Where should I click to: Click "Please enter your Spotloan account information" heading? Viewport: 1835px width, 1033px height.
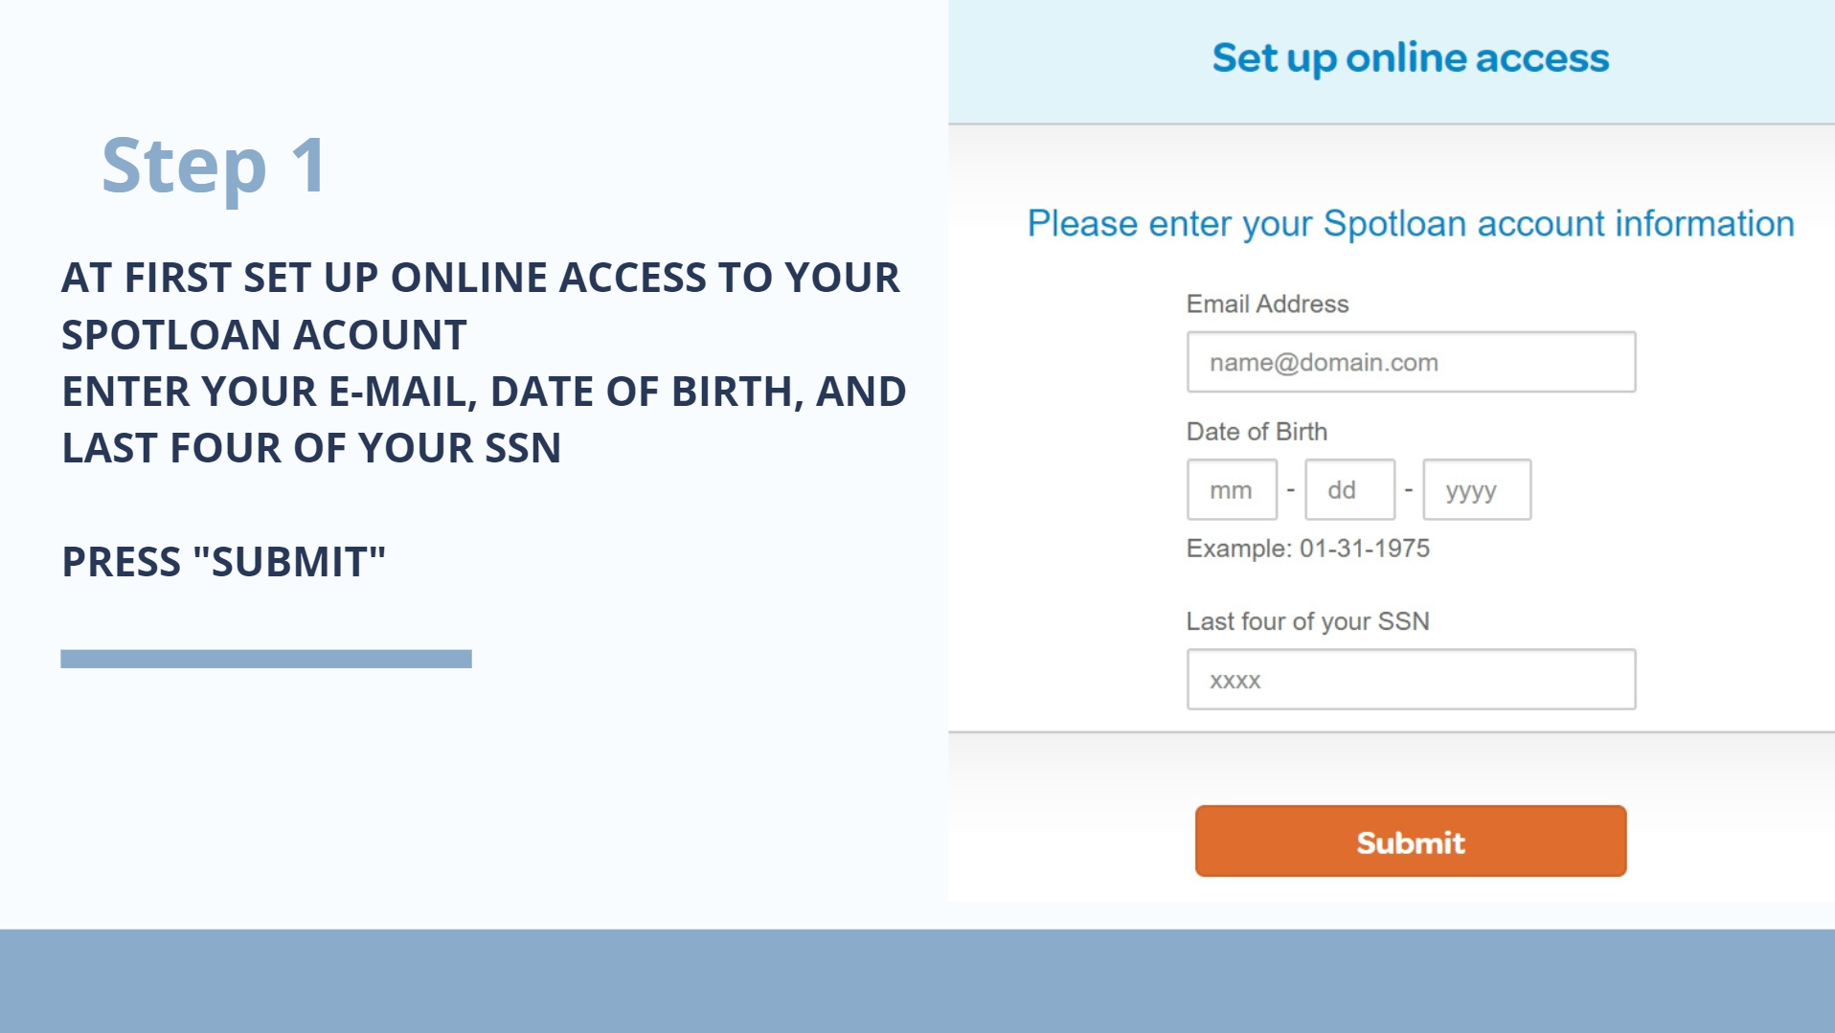1410,224
